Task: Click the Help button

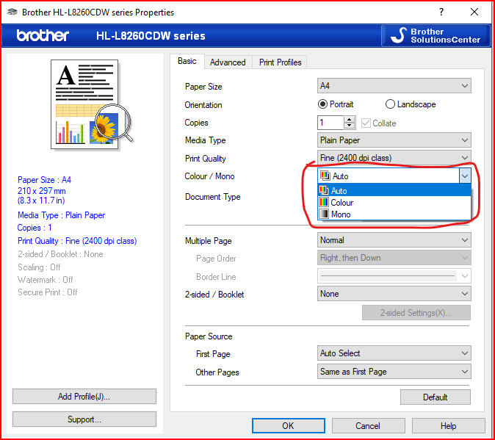Action: pos(448,426)
